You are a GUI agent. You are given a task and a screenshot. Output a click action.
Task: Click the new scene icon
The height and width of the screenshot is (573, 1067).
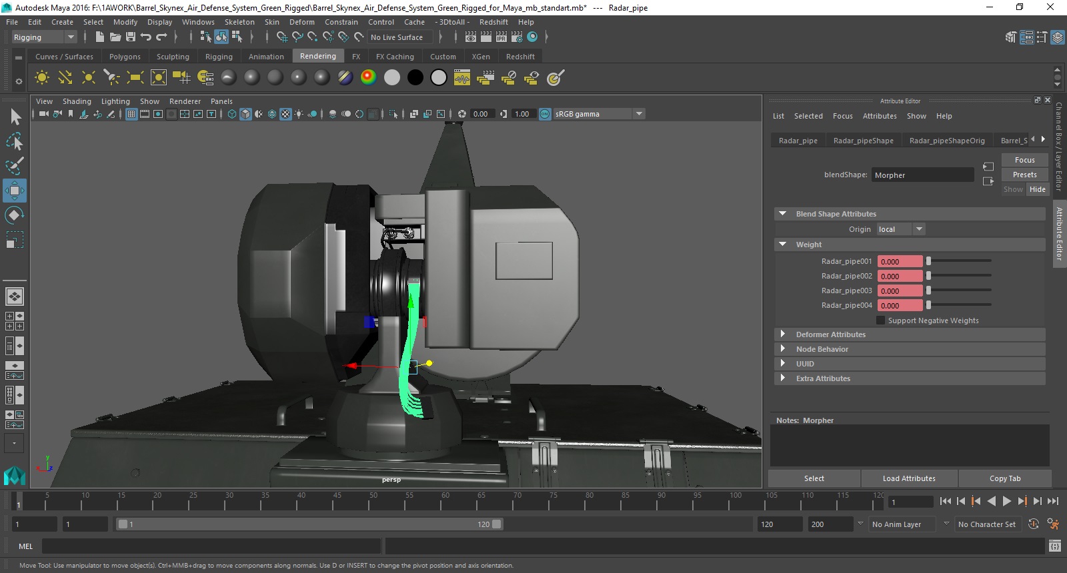tap(100, 37)
